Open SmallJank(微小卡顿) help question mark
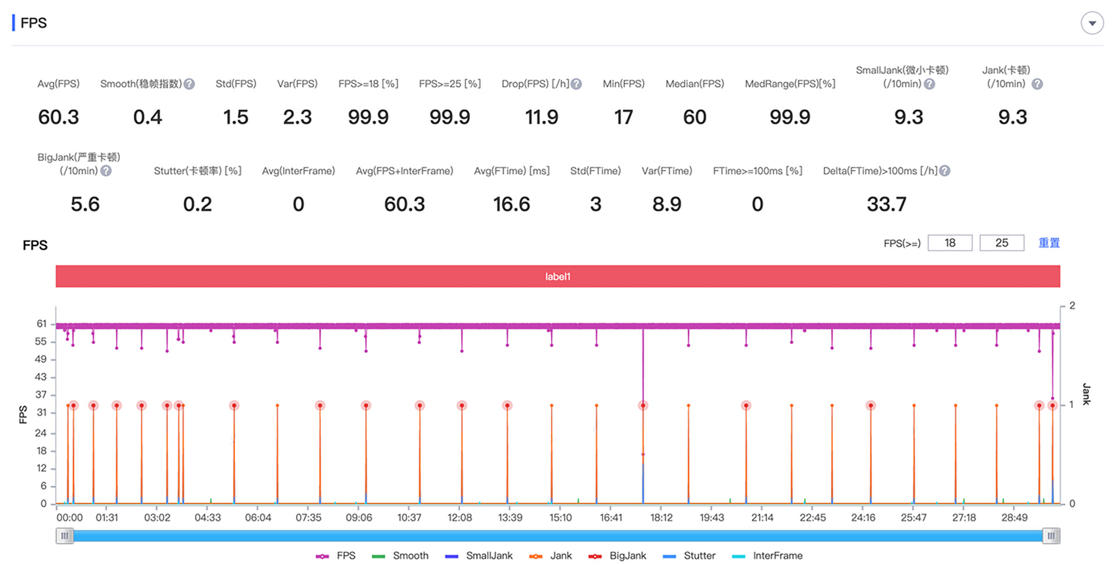The height and width of the screenshot is (565, 1117). (x=930, y=84)
